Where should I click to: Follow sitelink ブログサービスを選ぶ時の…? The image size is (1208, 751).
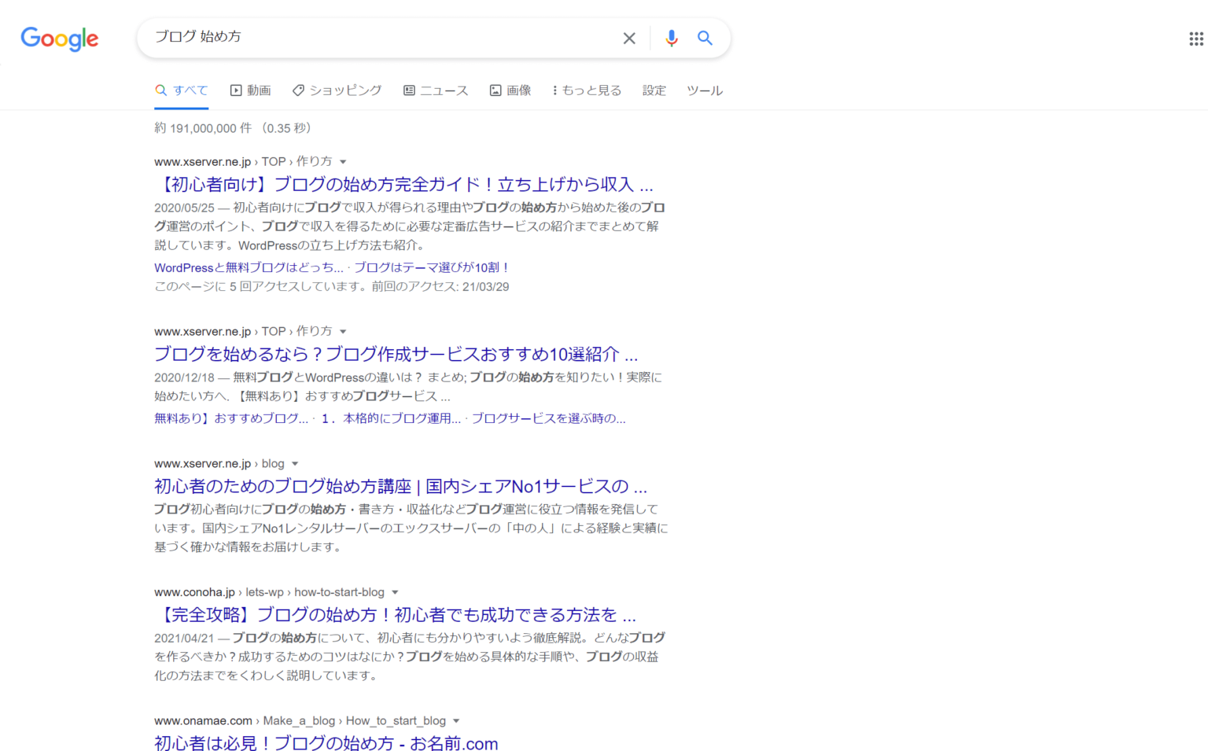pos(549,418)
